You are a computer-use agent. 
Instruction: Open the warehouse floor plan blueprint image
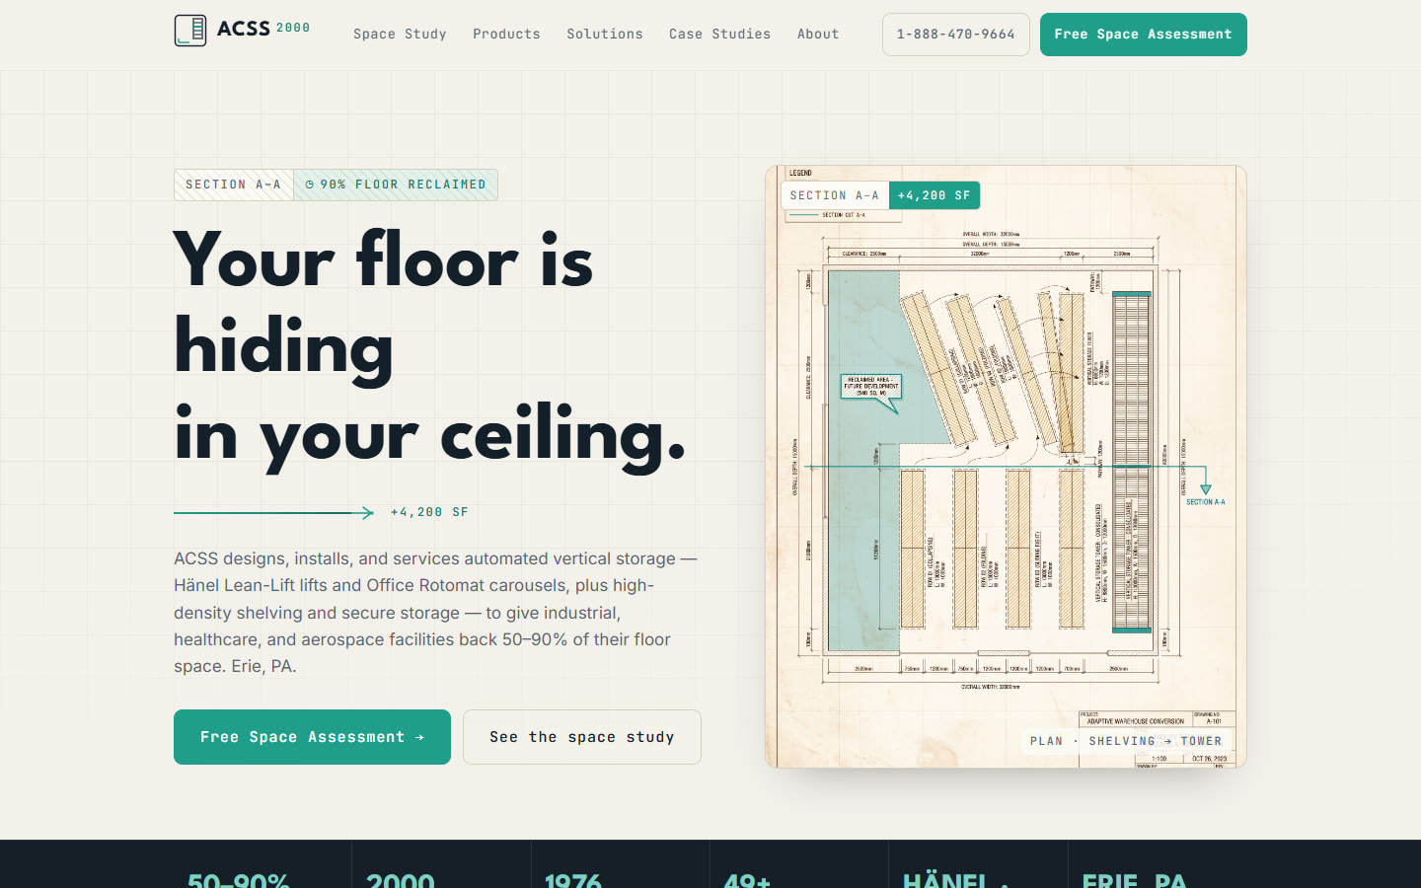(x=1006, y=467)
